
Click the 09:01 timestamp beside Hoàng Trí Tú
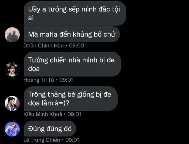[x=66, y=80]
